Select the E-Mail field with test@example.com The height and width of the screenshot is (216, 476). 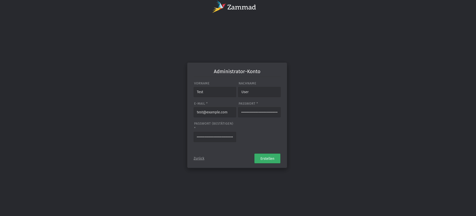(x=215, y=112)
